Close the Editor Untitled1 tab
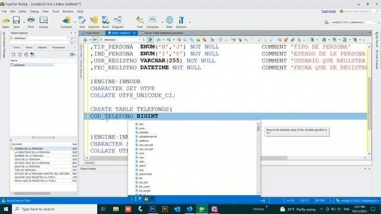 (x=135, y=33)
